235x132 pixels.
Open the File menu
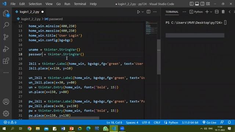pyautogui.click(x=13, y=4)
